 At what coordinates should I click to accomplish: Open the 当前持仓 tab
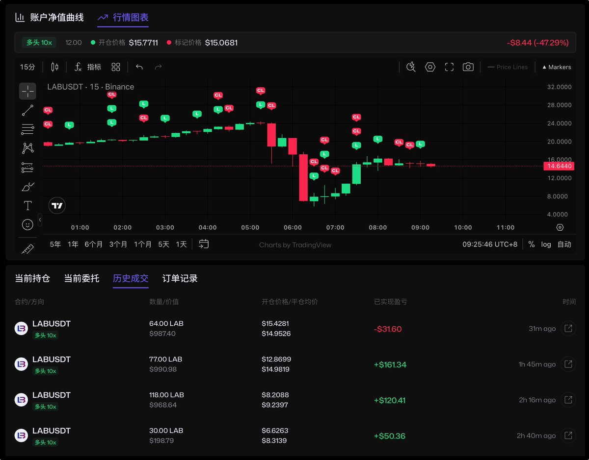[32, 278]
